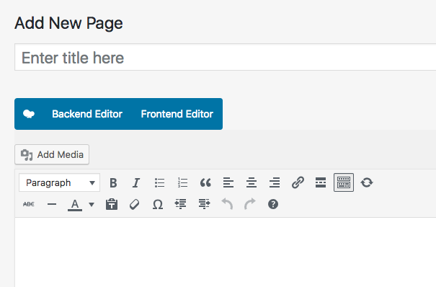436x287 pixels.
Task: Insert a special character (omega)
Action: pyautogui.click(x=158, y=204)
